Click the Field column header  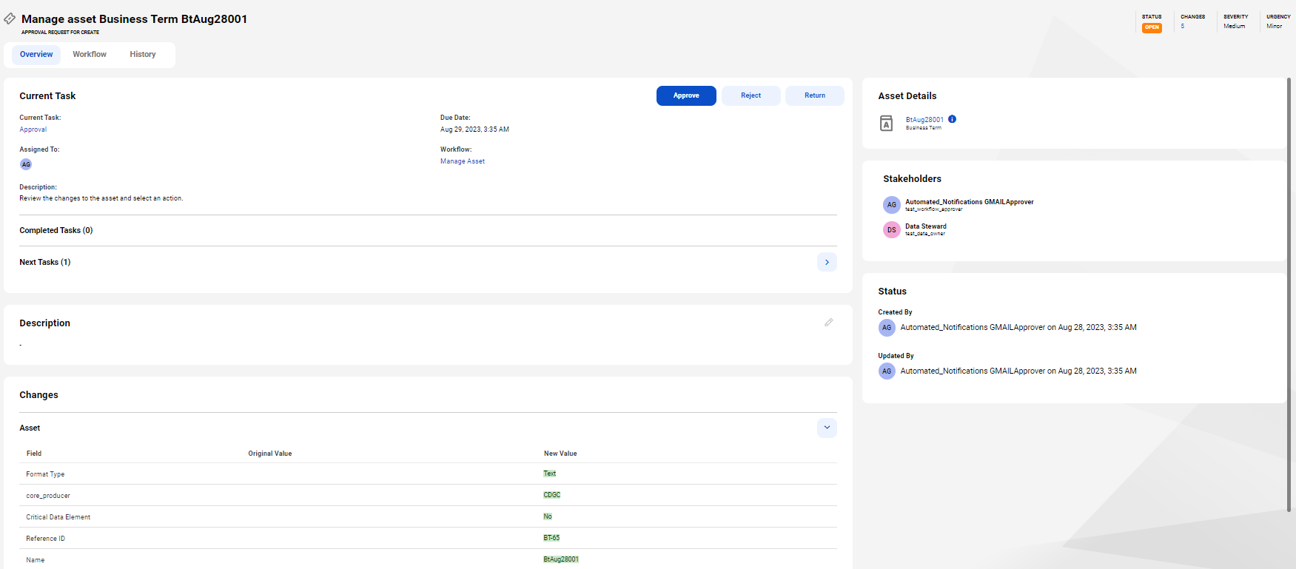[x=34, y=454]
